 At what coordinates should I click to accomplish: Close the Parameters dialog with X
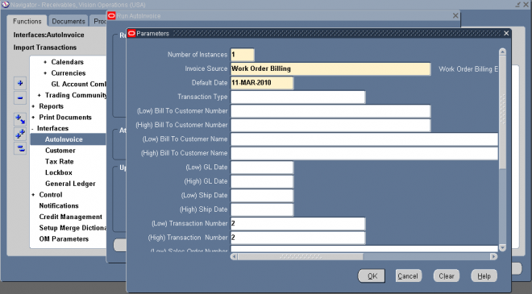click(506, 33)
